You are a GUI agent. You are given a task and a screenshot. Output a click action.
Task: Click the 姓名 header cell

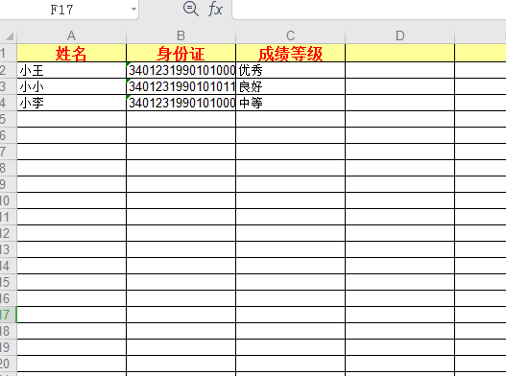tap(71, 53)
